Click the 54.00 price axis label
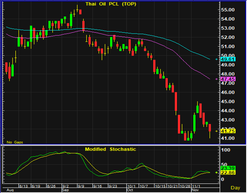 (x=228, y=19)
